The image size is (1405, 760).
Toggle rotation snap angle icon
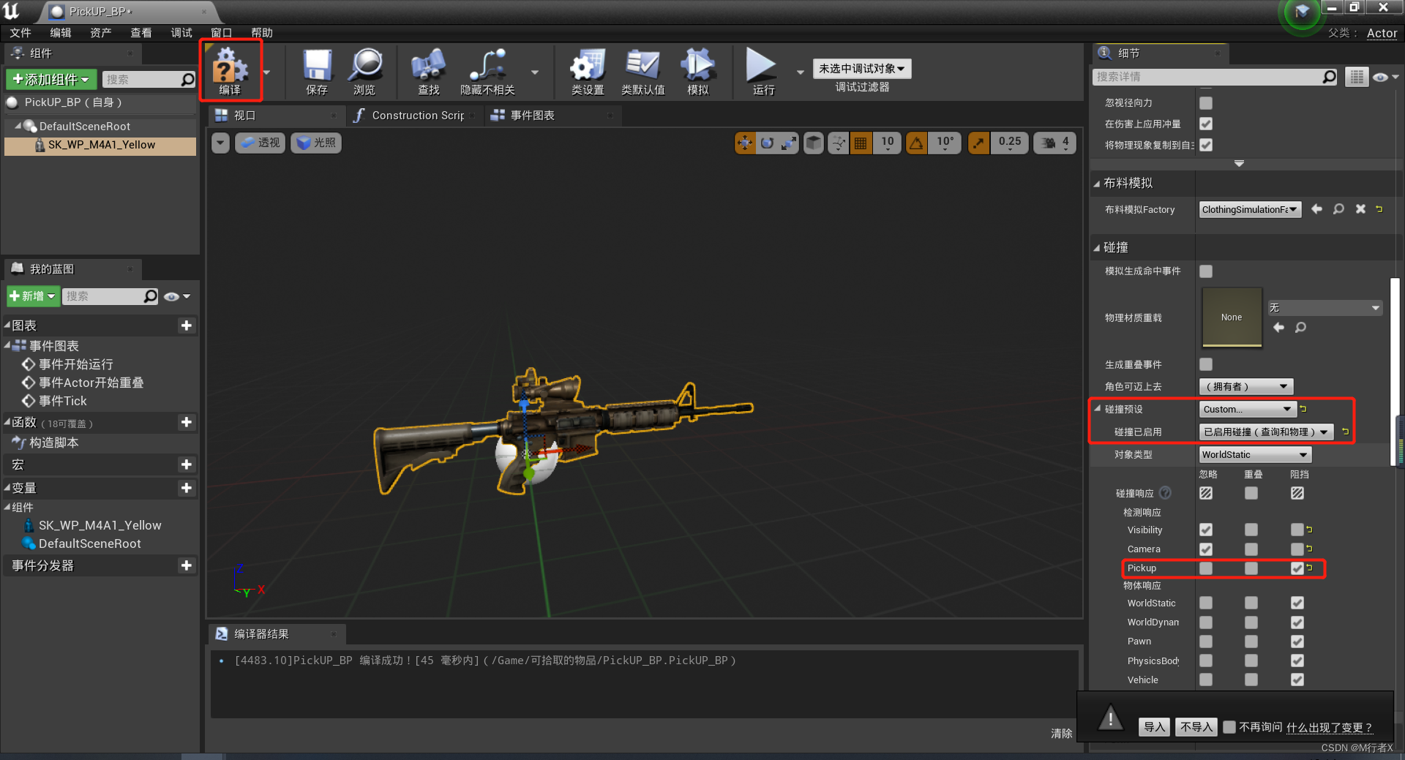click(x=916, y=143)
